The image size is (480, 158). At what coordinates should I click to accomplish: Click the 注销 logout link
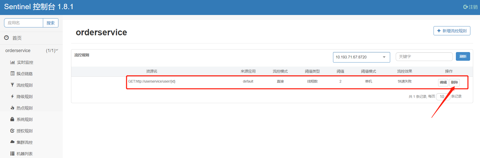tap(471, 7)
